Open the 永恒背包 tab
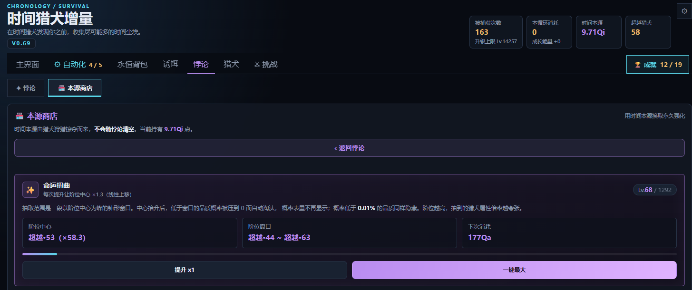 pyautogui.click(x=132, y=64)
